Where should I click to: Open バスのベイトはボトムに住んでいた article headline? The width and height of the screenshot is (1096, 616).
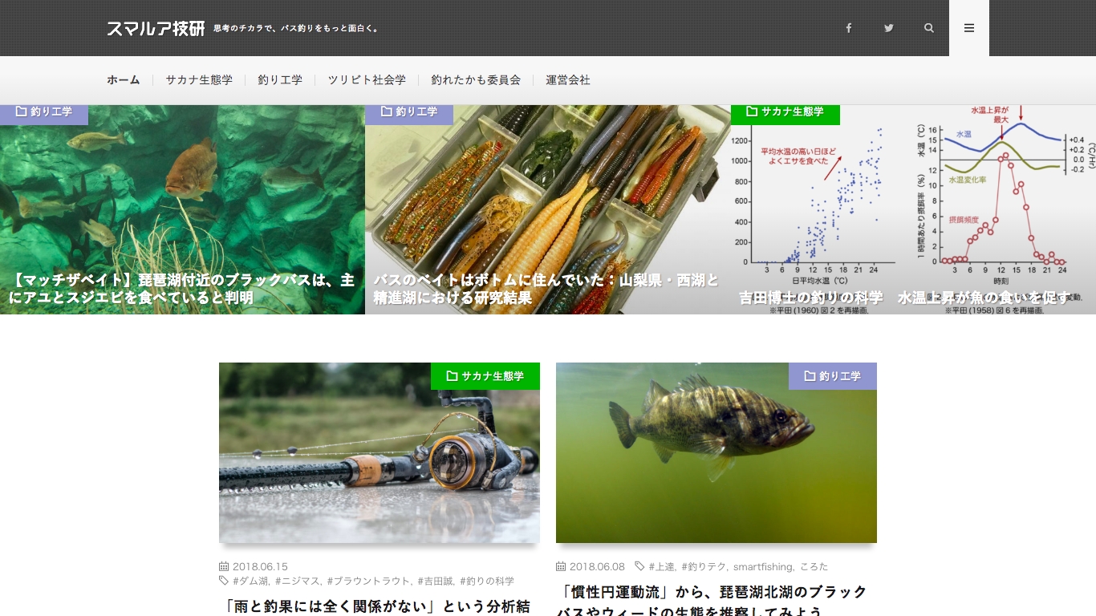tap(546, 289)
